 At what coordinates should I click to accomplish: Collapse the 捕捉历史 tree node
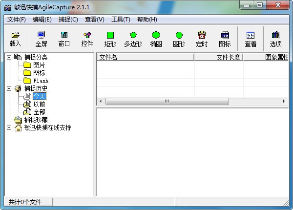tap(9, 88)
